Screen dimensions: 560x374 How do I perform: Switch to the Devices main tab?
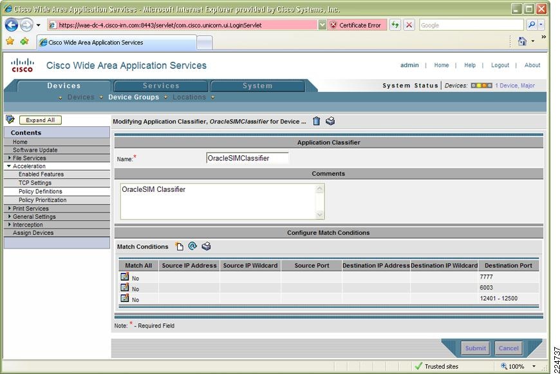64,86
